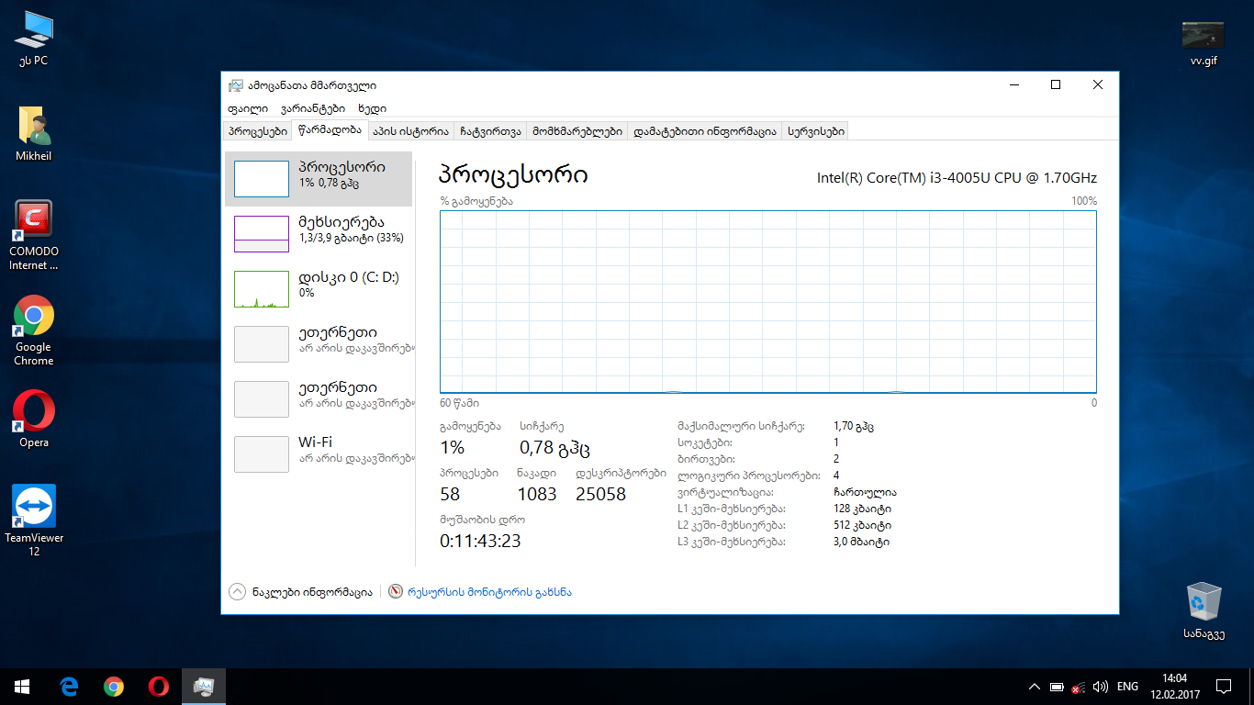1254x705 pixels.
Task: Click the % გამოყენება graph label
Action: (476, 201)
